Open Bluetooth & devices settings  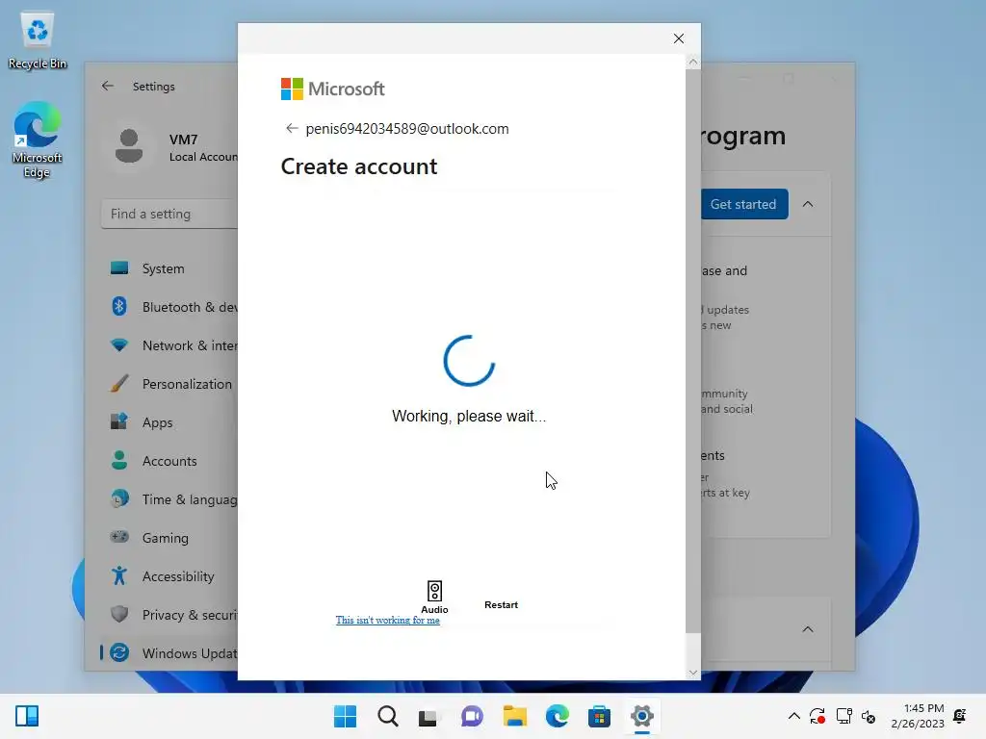click(169, 307)
